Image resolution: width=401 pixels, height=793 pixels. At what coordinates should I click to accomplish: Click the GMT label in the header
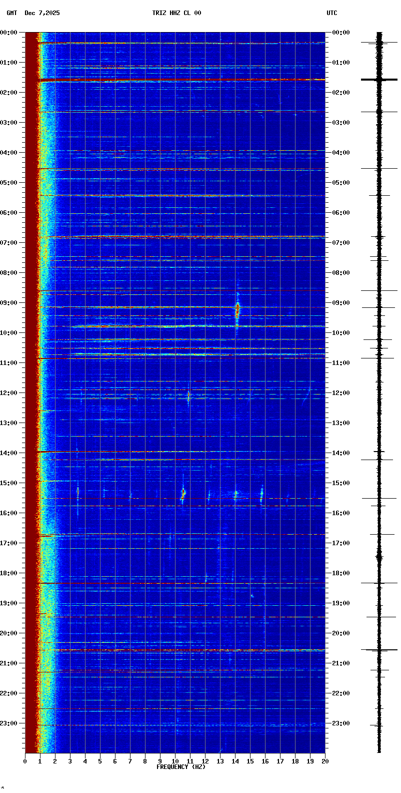tap(11, 13)
